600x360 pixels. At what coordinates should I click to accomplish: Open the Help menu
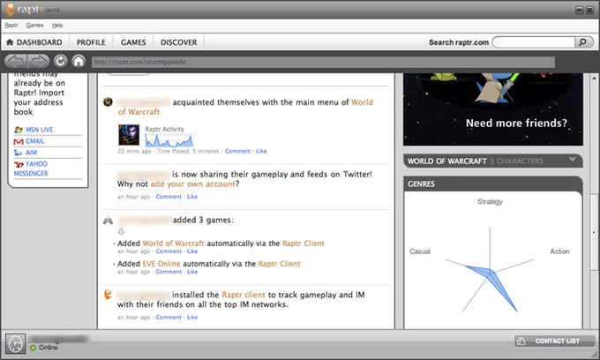57,26
